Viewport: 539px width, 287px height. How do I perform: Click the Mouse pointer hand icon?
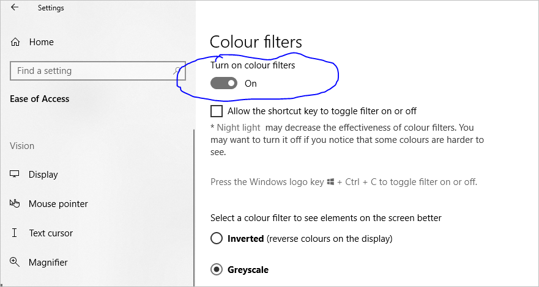pos(15,204)
